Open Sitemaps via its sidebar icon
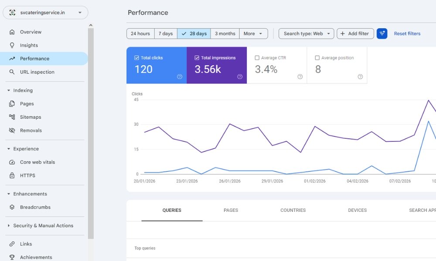436x261 pixels. tap(13, 117)
